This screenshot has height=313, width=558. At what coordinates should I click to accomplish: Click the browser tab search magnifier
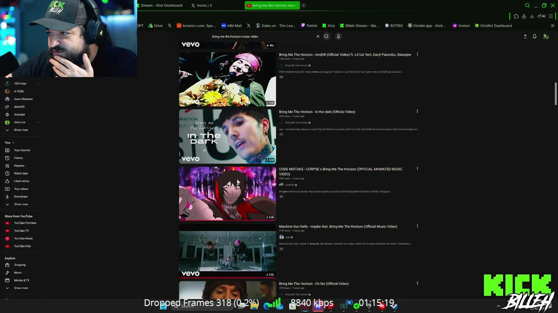(527, 6)
